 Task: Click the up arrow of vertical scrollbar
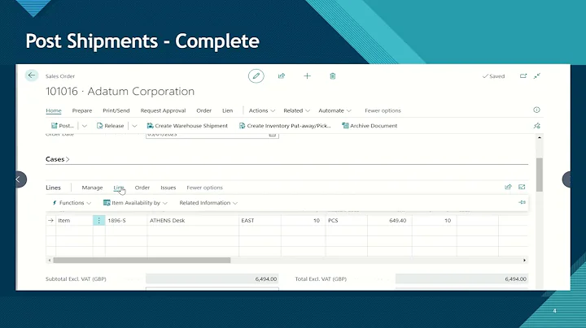pos(540,137)
